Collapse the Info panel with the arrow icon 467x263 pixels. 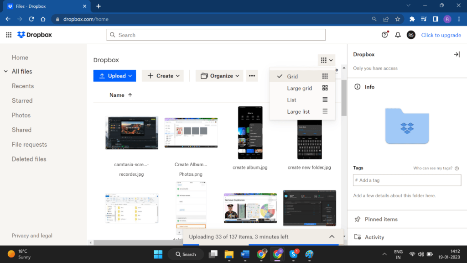click(457, 54)
